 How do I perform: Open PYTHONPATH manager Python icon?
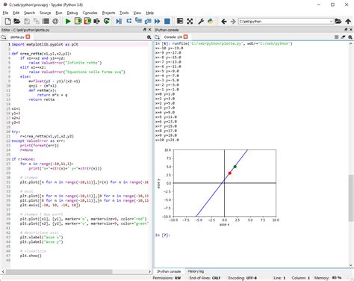coord(211,21)
